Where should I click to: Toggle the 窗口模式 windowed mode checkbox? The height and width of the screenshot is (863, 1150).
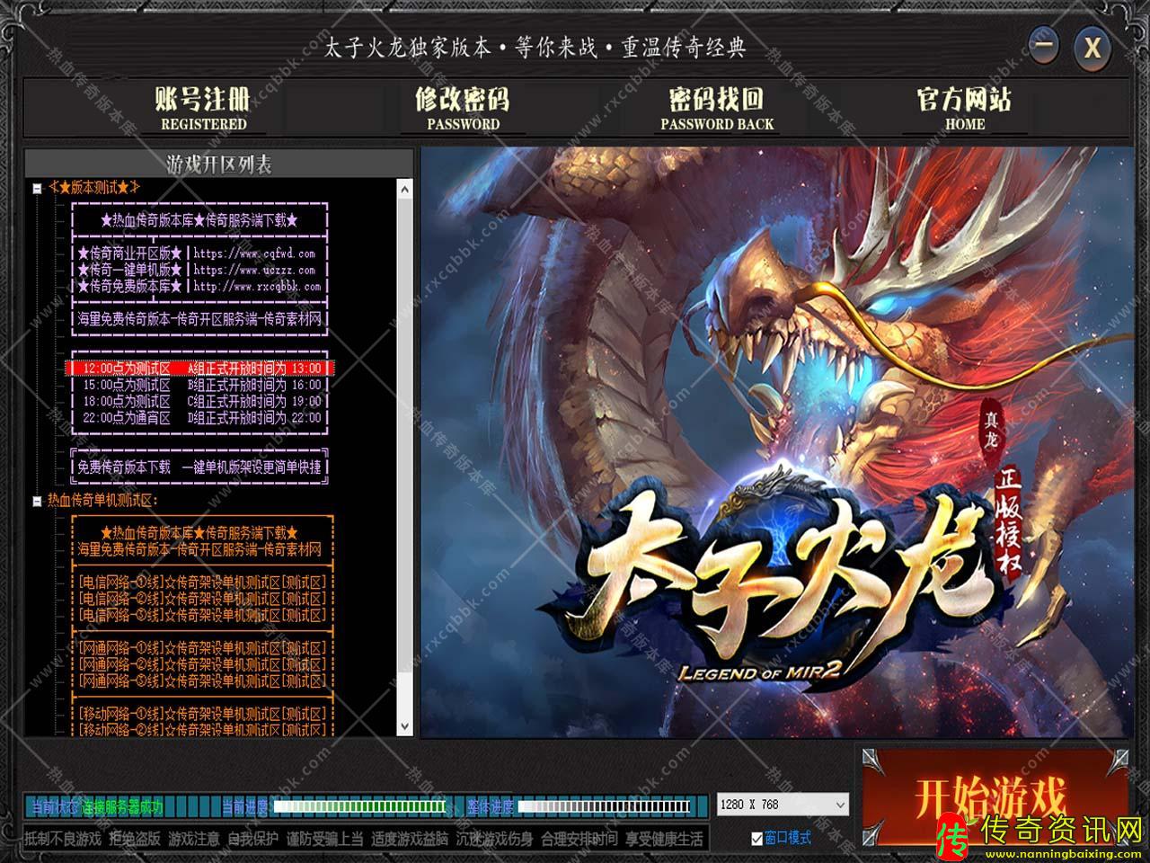click(756, 838)
